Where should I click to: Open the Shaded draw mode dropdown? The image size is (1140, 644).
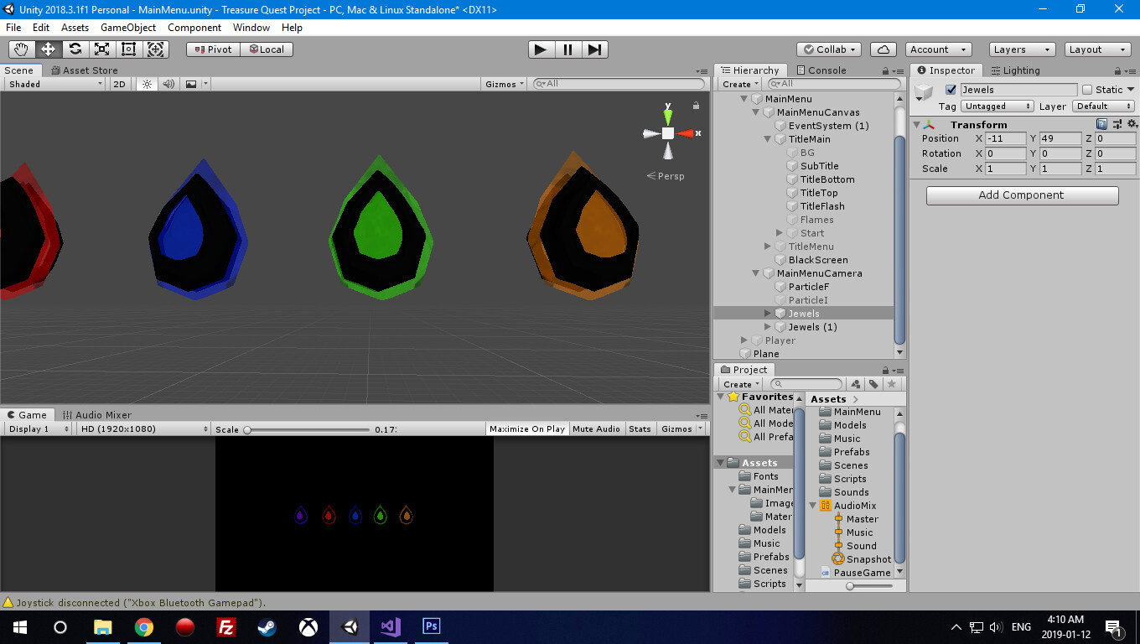click(54, 84)
